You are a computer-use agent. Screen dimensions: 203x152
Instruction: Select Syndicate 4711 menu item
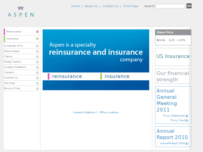[13, 46]
